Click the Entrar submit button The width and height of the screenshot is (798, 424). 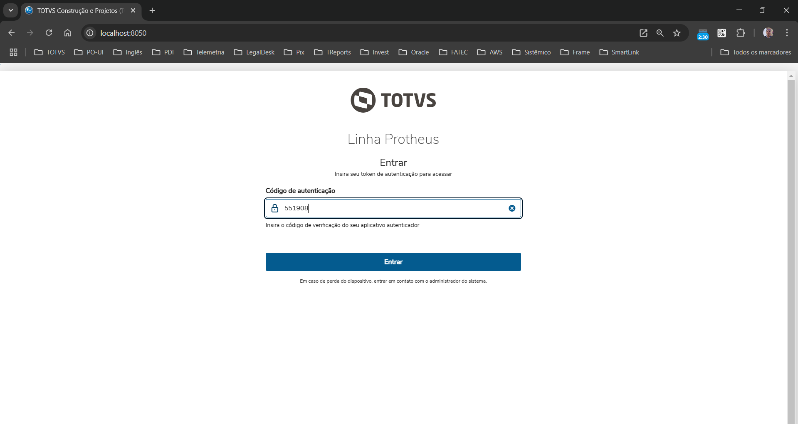click(x=393, y=262)
